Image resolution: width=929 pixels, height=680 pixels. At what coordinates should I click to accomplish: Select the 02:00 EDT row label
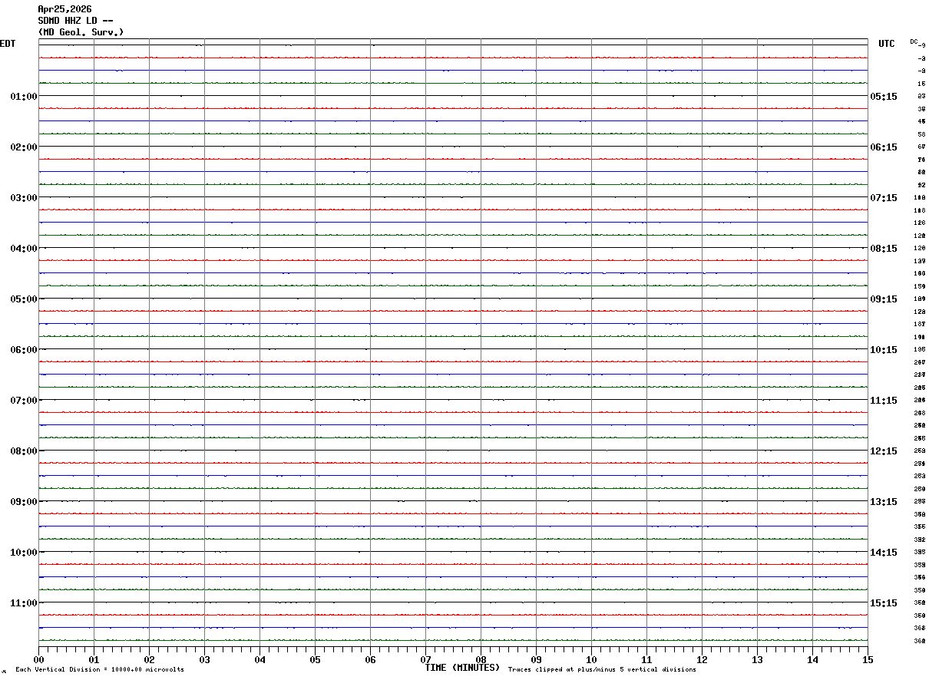coord(24,147)
